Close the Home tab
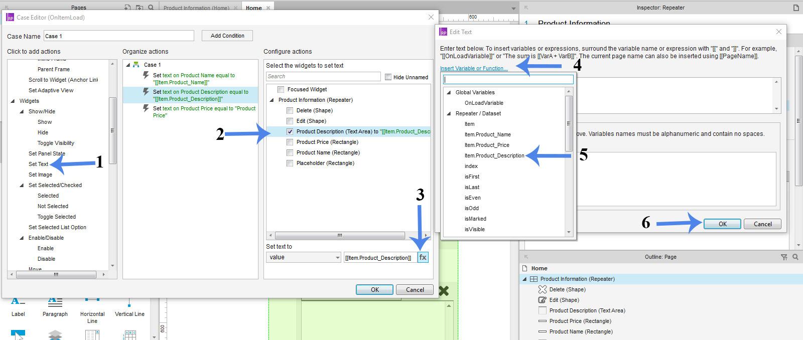803x340 pixels. pos(269,8)
